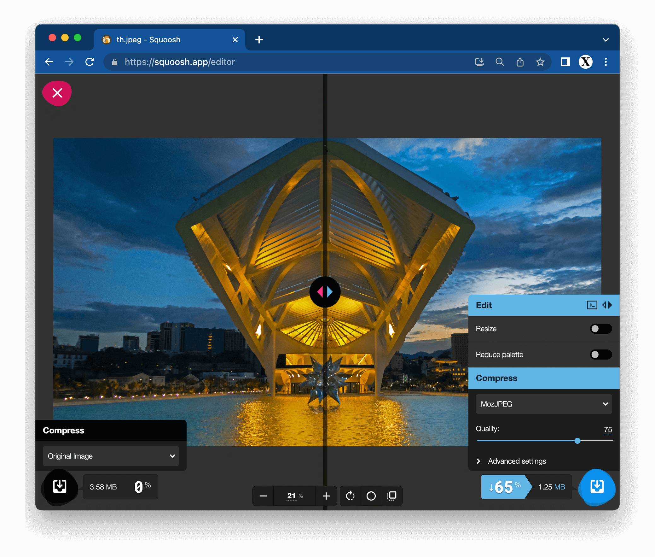
Task: Open the CLI command icon in Edit header
Action: pyautogui.click(x=592, y=305)
